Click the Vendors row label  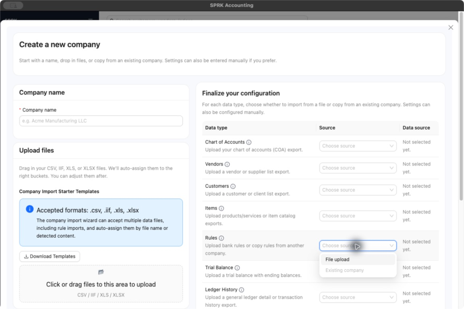point(214,164)
